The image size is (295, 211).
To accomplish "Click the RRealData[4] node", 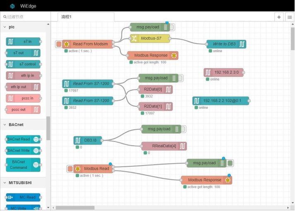I will pos(164,146).
